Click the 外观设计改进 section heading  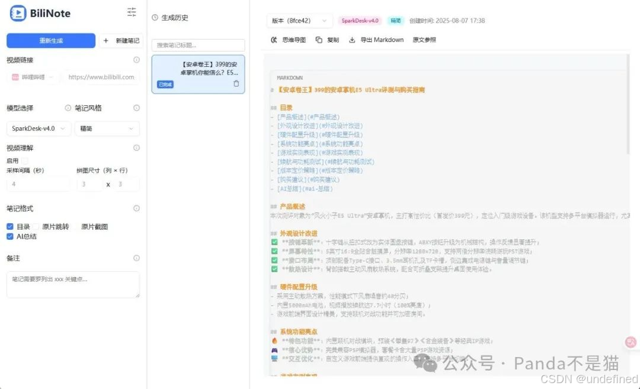299,233
